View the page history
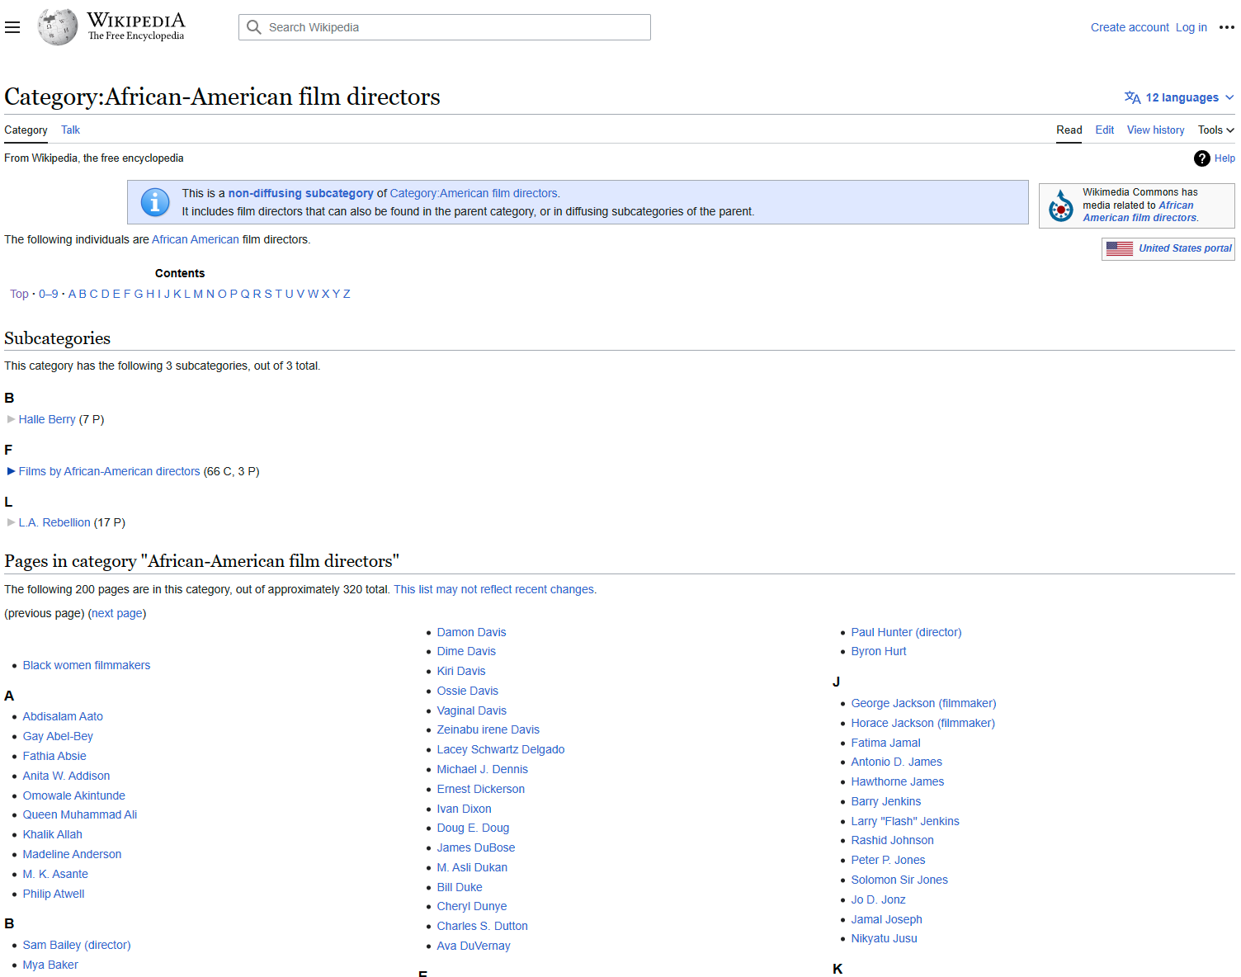1241x977 pixels. pos(1155,130)
